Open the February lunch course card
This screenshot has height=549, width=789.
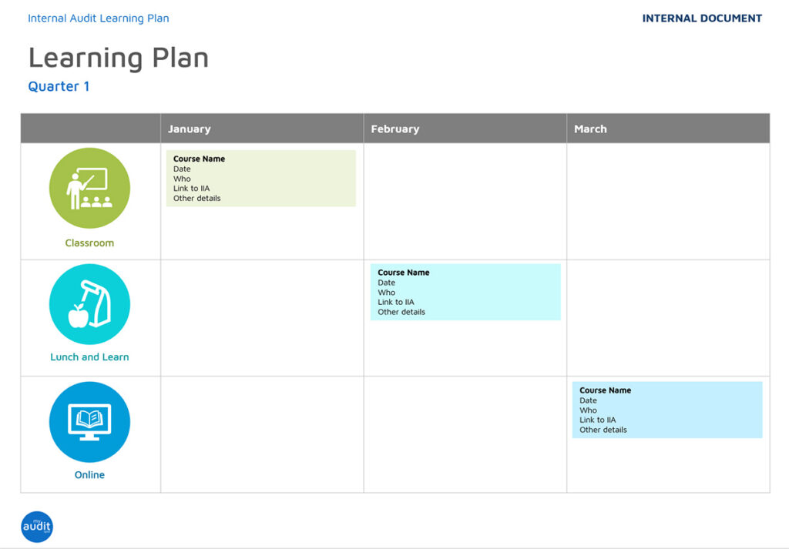coord(465,292)
